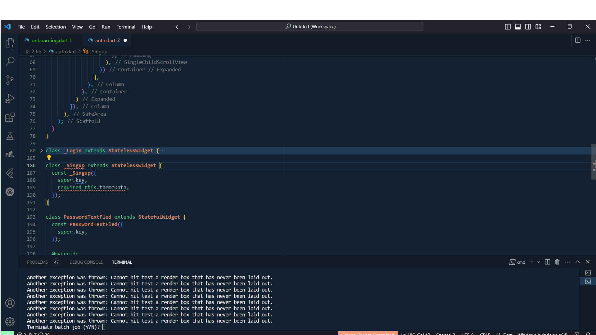Screen dimensions: 596x335
Task: Open the Manage gear menu
Action: pos(10,322)
